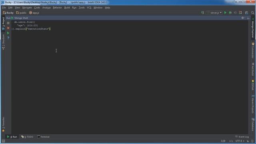The width and height of the screenshot is (256, 144).
Task: Open the Refactor menu
Action: (57, 8)
